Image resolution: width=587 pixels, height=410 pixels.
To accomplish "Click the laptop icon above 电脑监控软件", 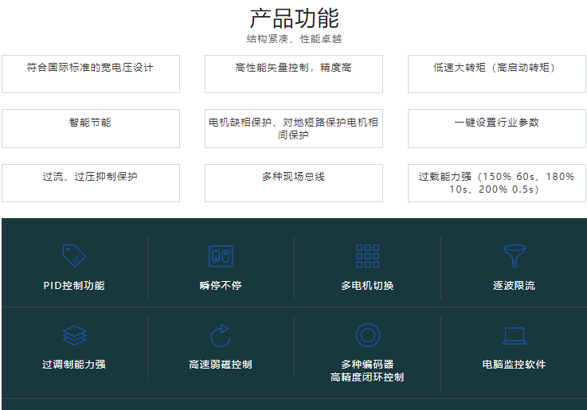I will click(x=514, y=335).
